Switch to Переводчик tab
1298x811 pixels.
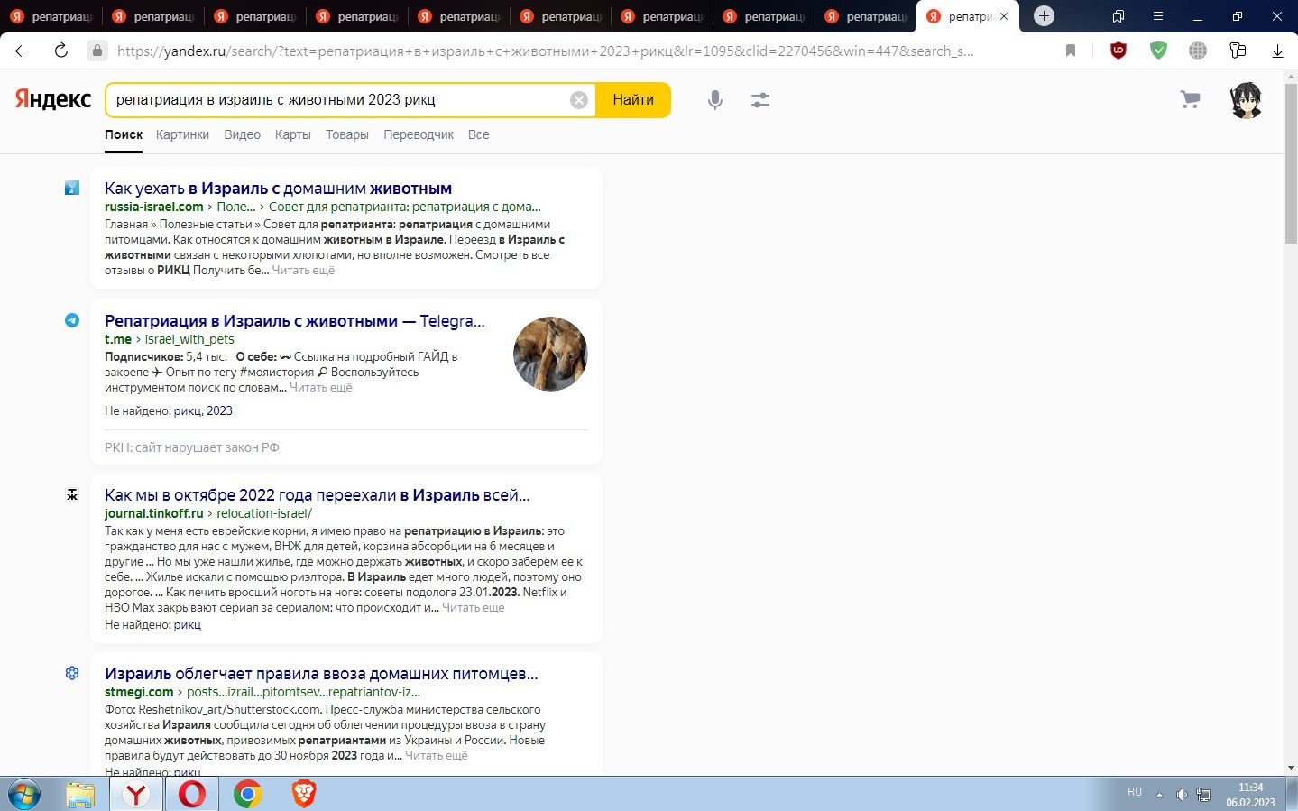(x=419, y=134)
